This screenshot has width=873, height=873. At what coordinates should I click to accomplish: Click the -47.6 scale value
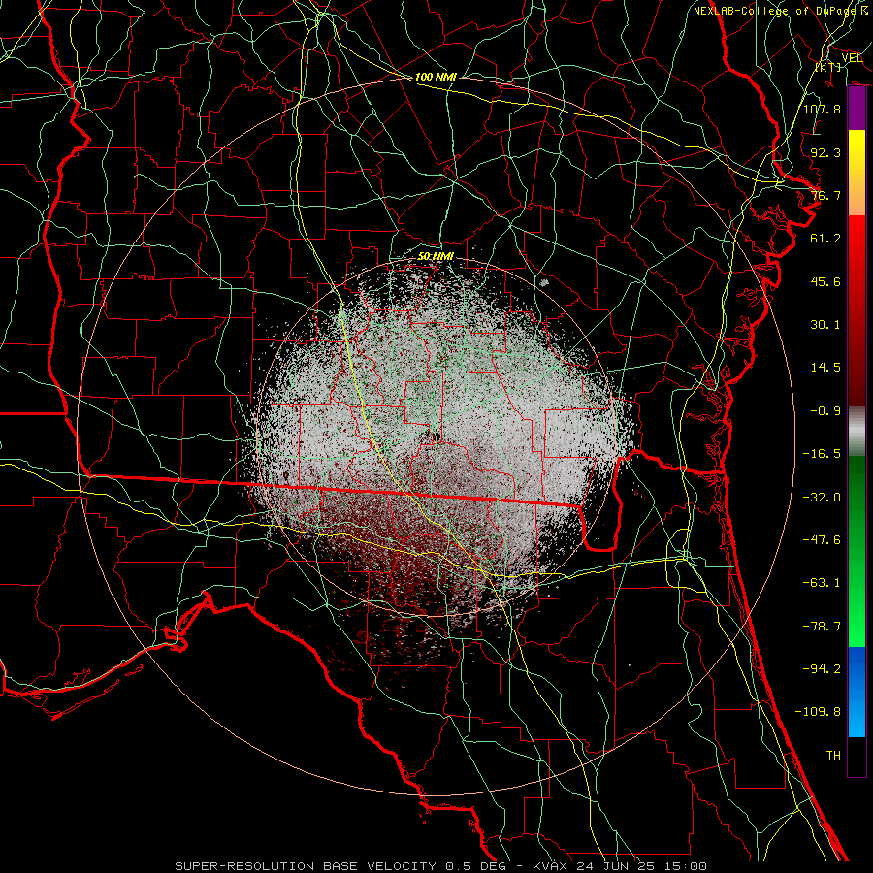(x=822, y=540)
